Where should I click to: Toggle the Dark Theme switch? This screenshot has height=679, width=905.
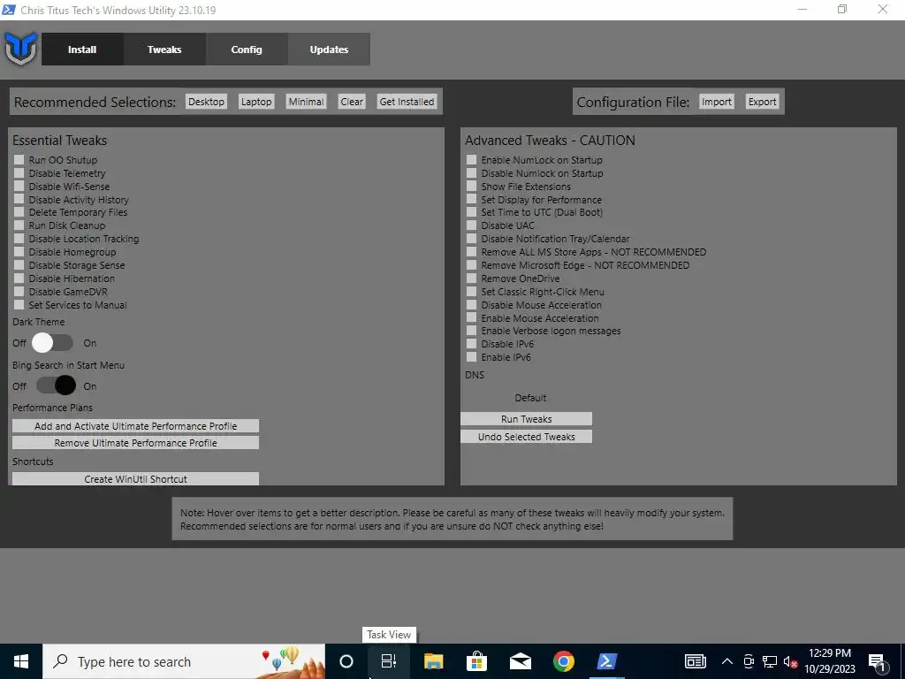click(52, 342)
